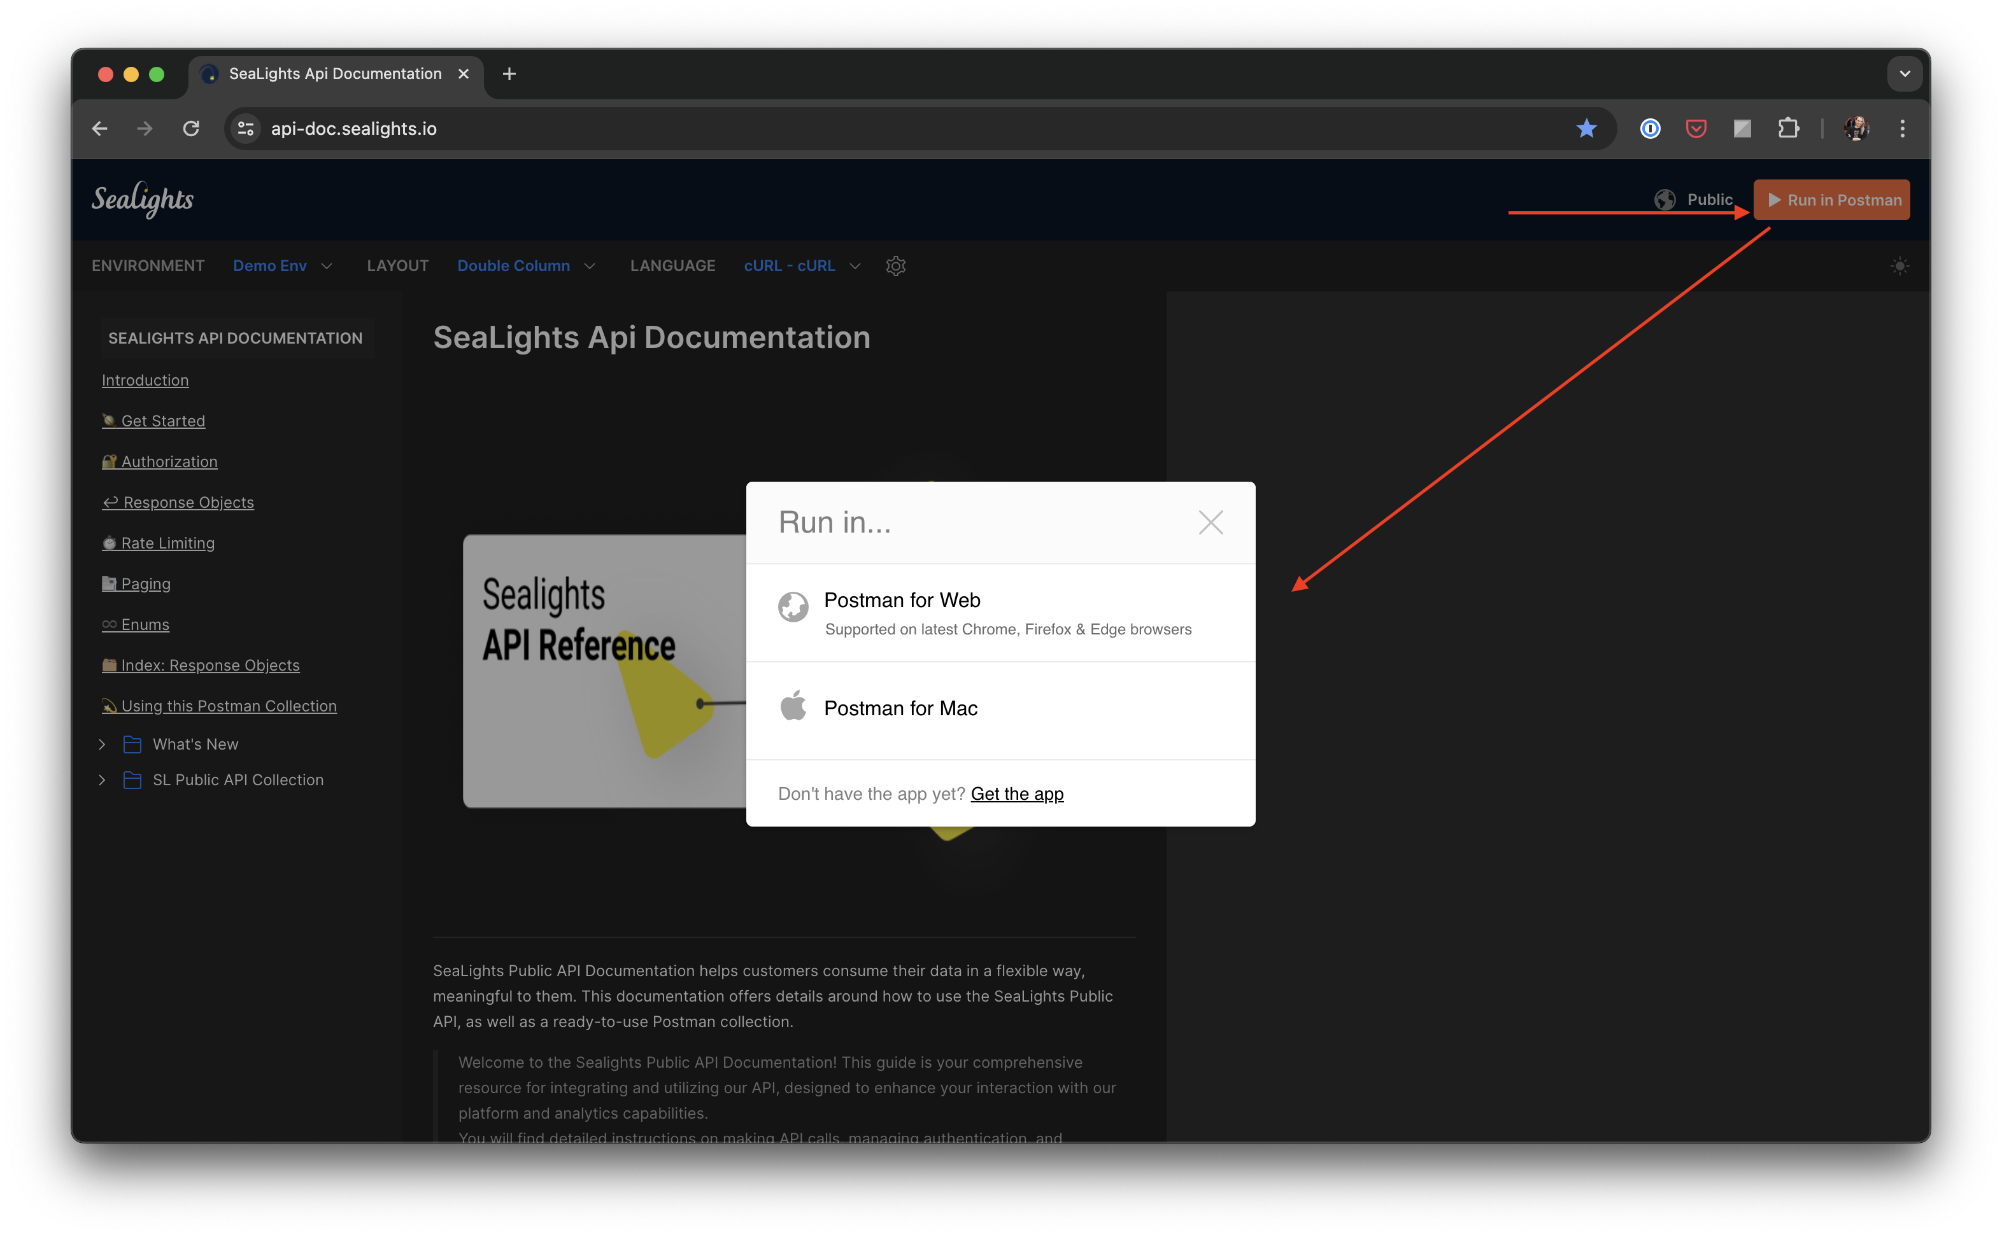Open the Authorization sidebar link
2002x1237 pixels.
169,461
